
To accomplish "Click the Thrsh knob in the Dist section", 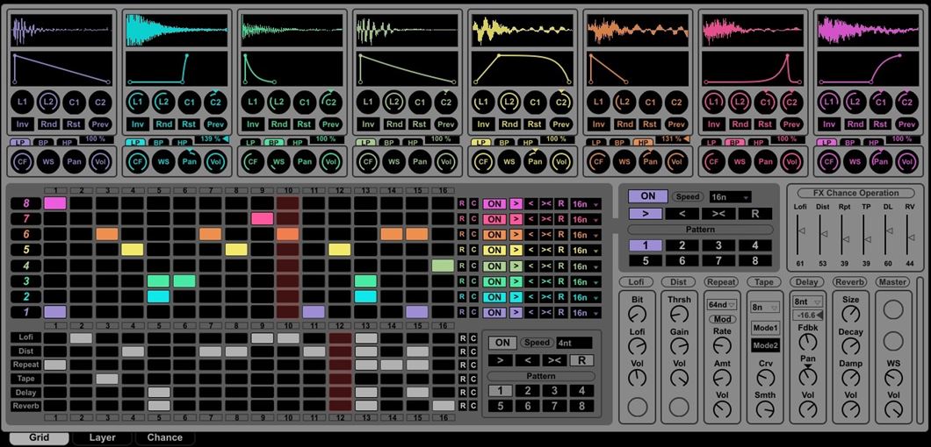I will point(679,313).
